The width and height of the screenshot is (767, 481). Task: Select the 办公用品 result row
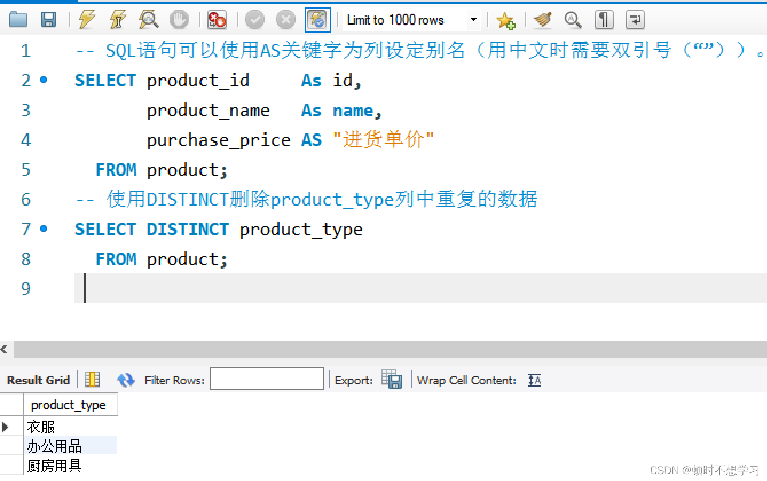54,445
